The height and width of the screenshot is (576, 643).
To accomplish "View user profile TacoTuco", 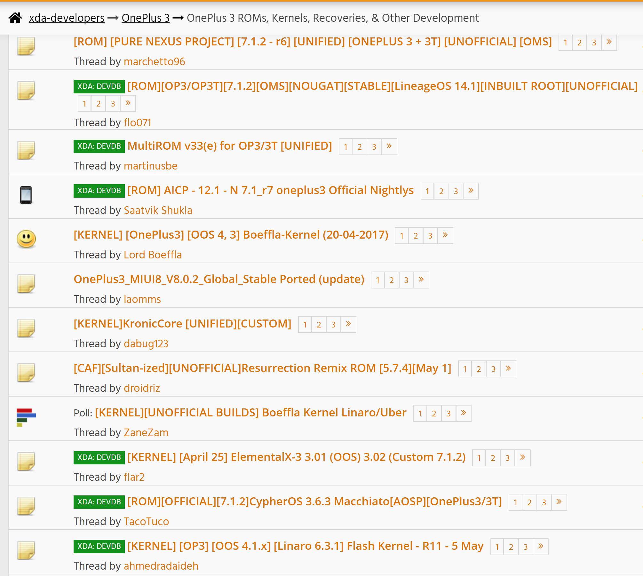I will coord(146,522).
